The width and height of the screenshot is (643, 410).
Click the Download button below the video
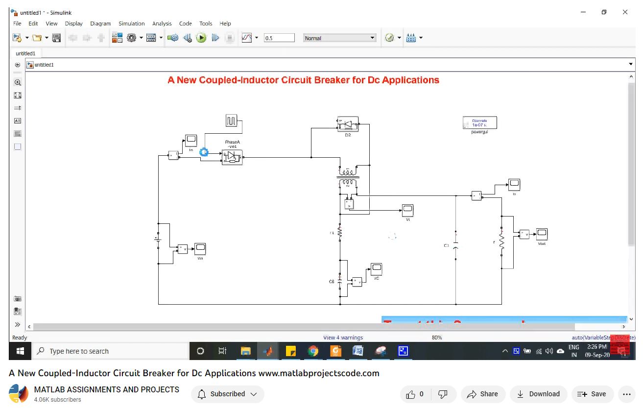(x=538, y=394)
